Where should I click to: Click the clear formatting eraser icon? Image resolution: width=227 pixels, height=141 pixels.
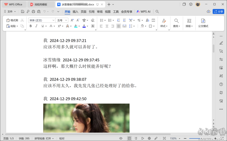pos(93,20)
